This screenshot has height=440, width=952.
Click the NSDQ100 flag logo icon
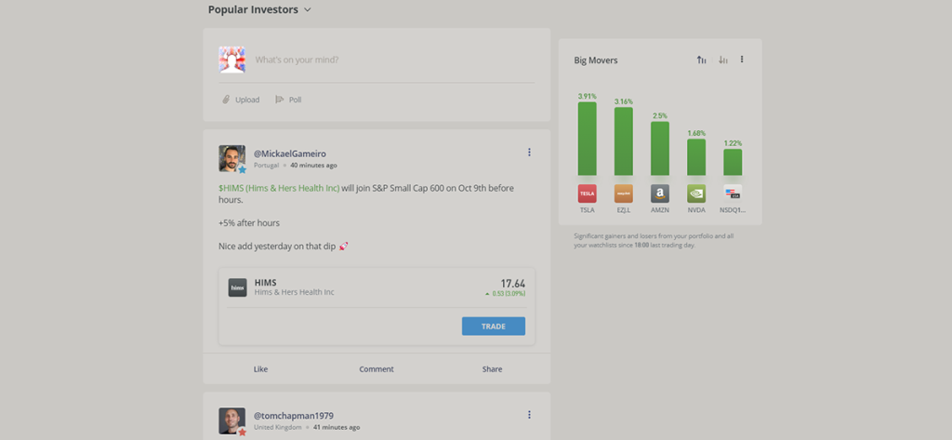click(x=733, y=193)
